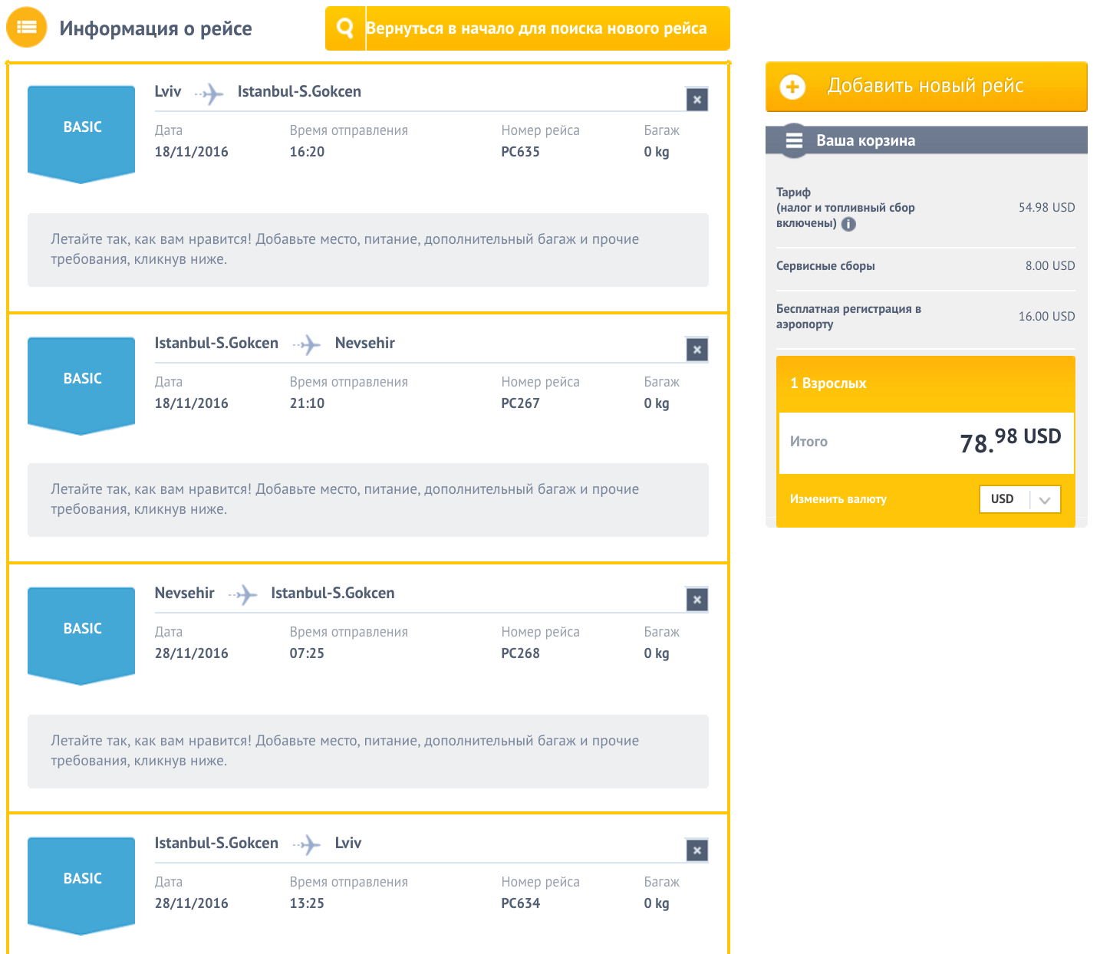Remove the Istanbul-S.Gokcen to Lviv flight

(x=697, y=850)
